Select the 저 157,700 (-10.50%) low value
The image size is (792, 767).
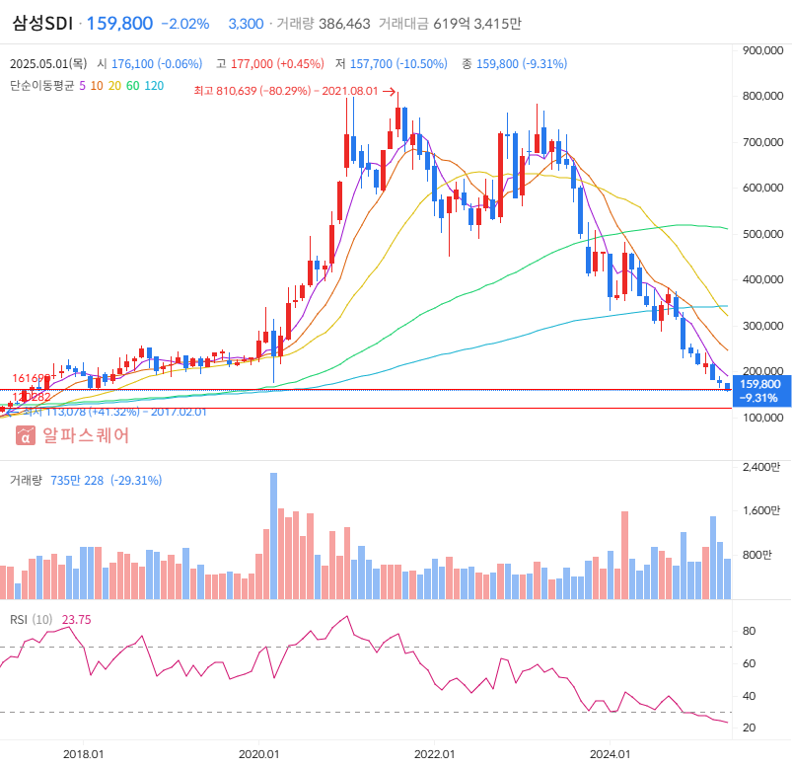click(392, 64)
